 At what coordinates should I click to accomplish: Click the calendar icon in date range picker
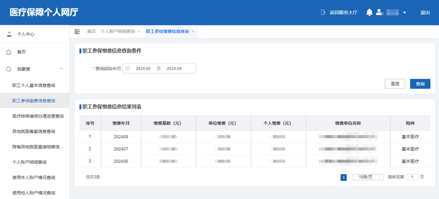(128, 68)
